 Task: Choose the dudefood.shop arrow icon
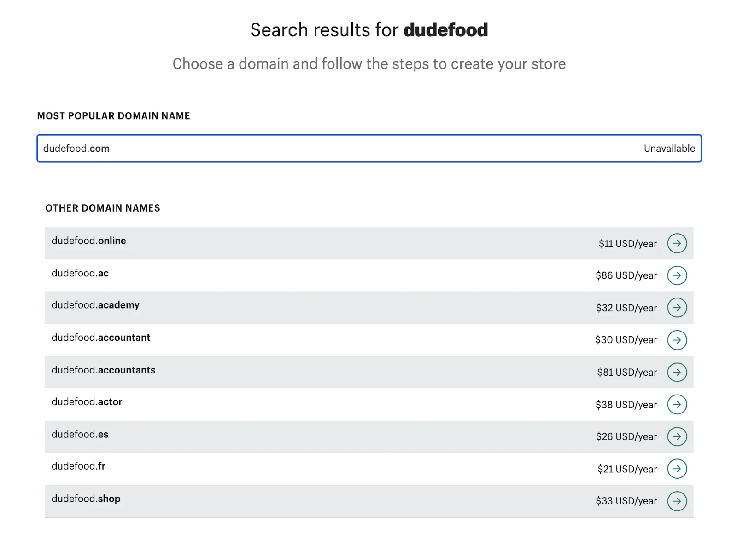pyautogui.click(x=677, y=501)
